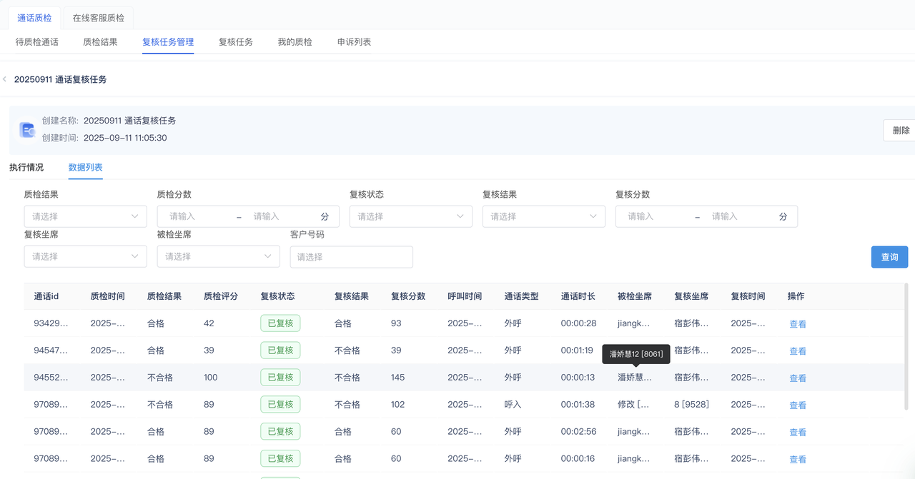Screen dimensions: 915x479
Task: Open the 复核结果 filter dropdown
Action: coord(543,216)
